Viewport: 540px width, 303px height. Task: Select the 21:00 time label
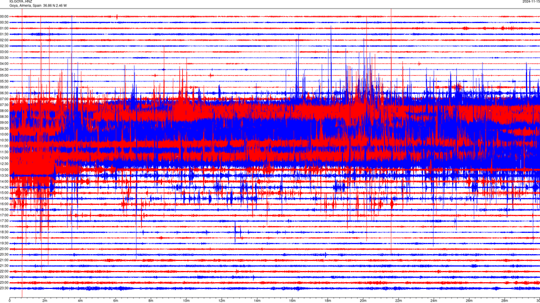click(4, 260)
